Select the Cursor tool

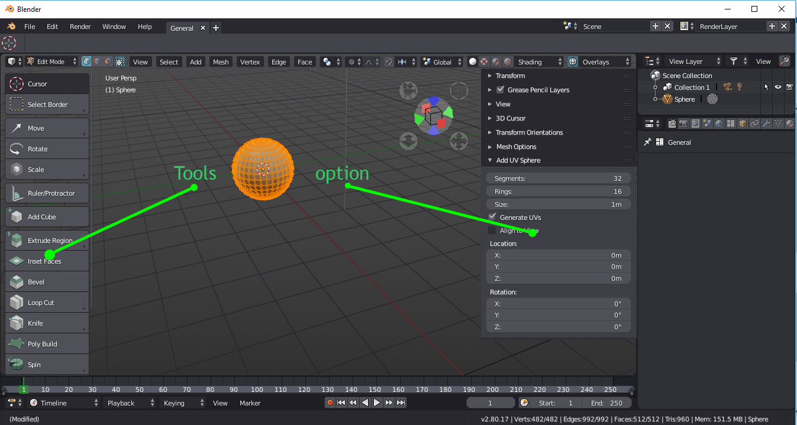coord(47,84)
